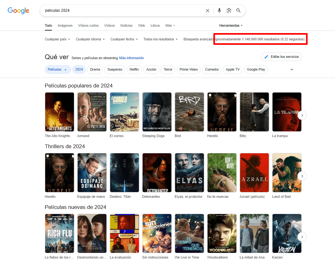This screenshot has height=263, width=335.
Task: Open the Blitz movie poster
Action: coord(254,112)
